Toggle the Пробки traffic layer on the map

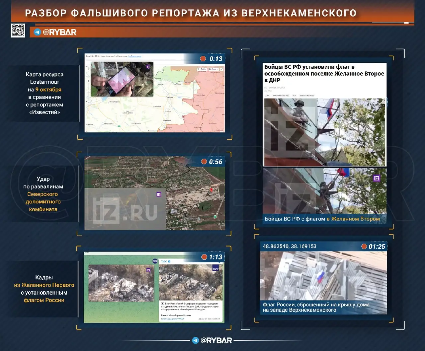203,69
